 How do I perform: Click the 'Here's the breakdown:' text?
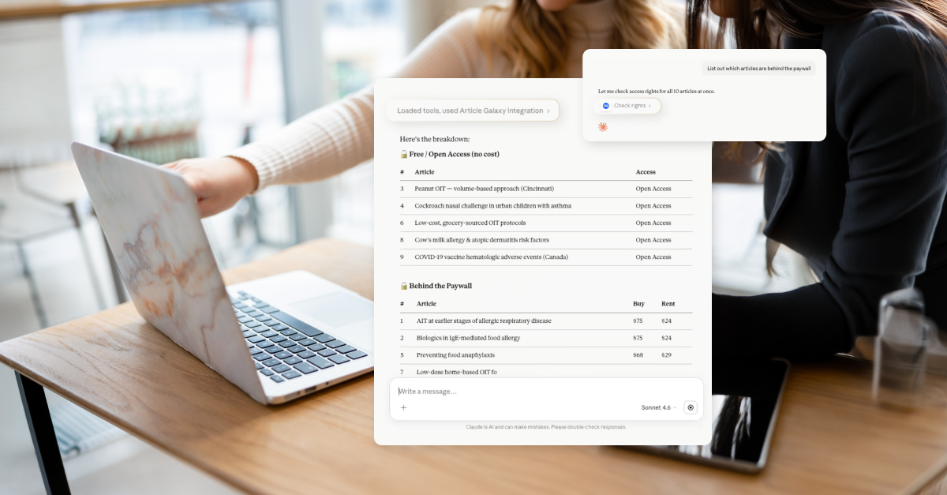pyautogui.click(x=435, y=139)
